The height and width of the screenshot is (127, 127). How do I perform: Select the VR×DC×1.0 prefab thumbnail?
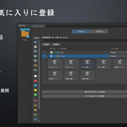click(x=55, y=64)
